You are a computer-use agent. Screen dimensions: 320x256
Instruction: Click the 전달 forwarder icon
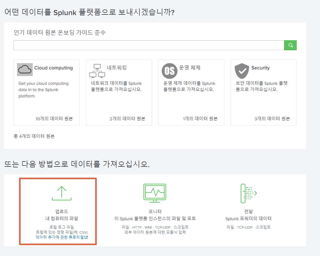pos(249,193)
